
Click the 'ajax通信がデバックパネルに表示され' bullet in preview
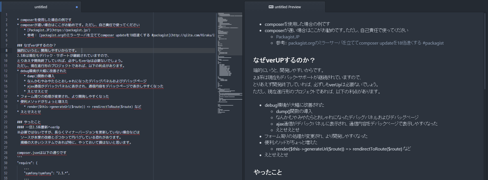click(x=357, y=124)
